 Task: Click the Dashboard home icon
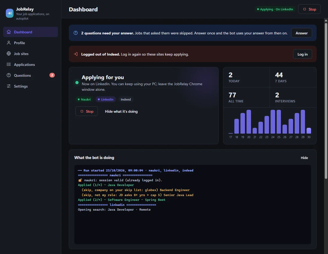[9, 32]
